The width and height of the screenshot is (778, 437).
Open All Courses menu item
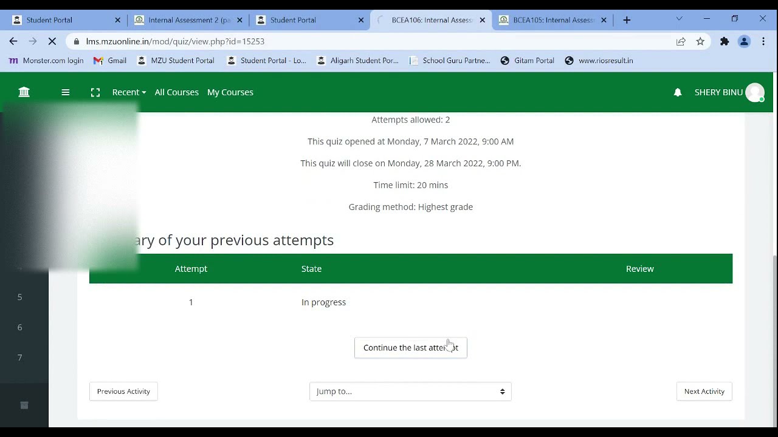[x=177, y=92]
